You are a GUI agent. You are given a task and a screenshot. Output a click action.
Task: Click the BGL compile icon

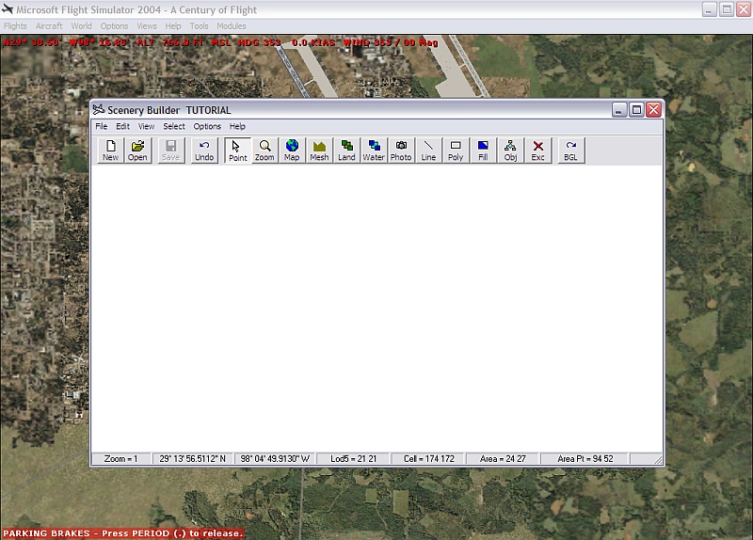pyautogui.click(x=571, y=151)
